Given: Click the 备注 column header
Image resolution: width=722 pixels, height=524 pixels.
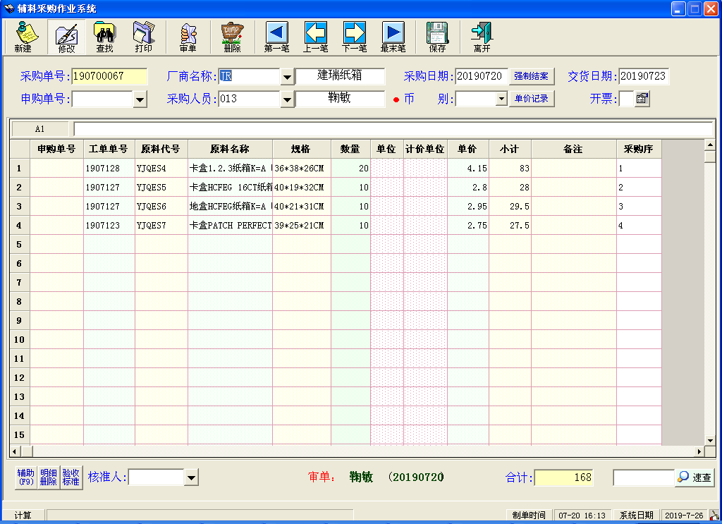Looking at the screenshot, I should [573, 150].
